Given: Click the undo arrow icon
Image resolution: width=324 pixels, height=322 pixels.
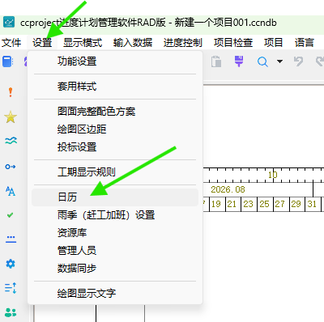Looking at the screenshot, I should pos(298,61).
